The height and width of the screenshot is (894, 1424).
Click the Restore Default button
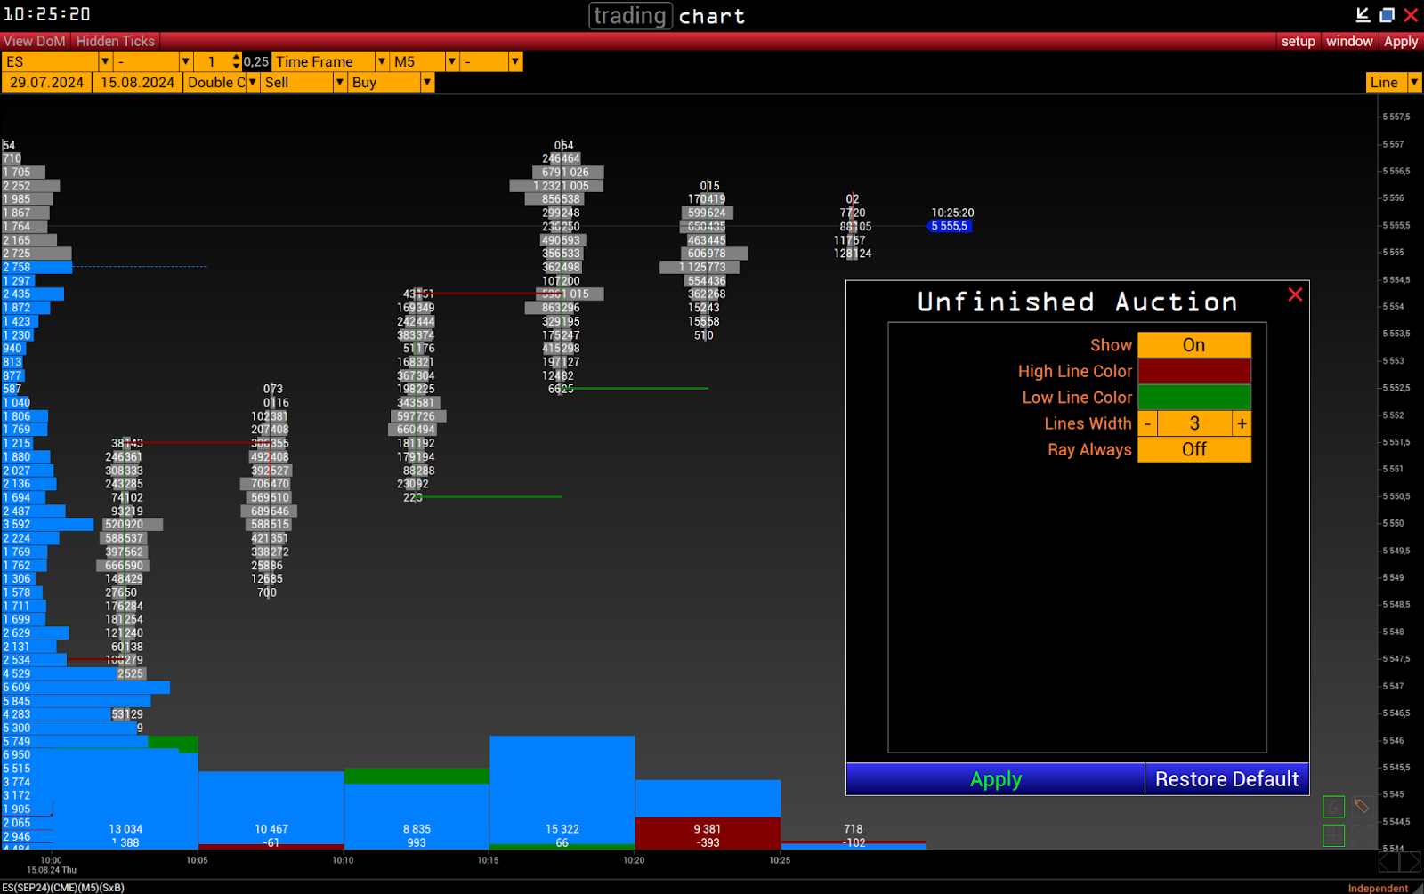pyautogui.click(x=1226, y=779)
